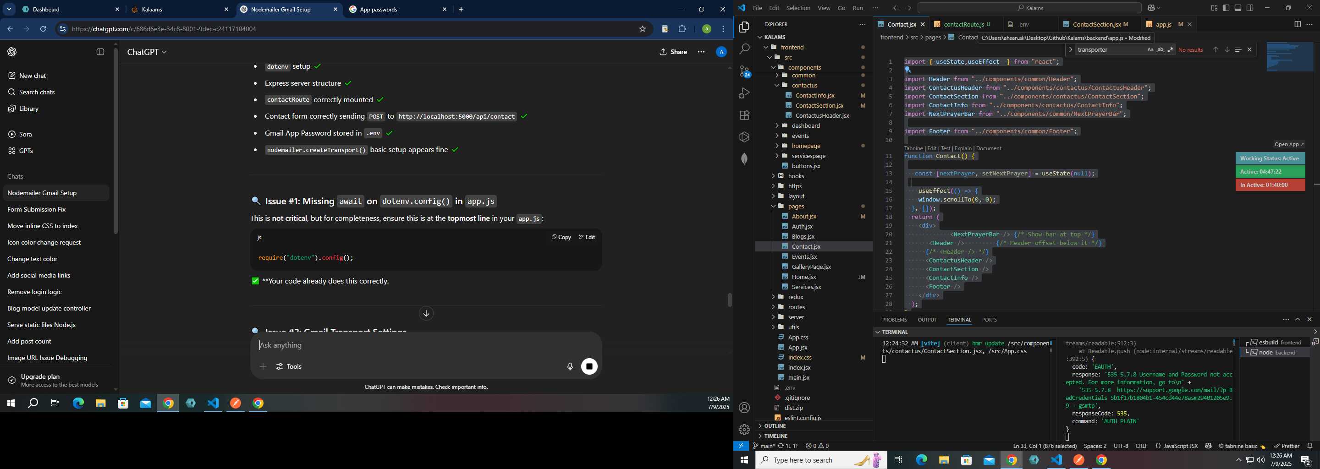
Task: Click the Copilot icon in VS Code title bar
Action: pos(1151,8)
